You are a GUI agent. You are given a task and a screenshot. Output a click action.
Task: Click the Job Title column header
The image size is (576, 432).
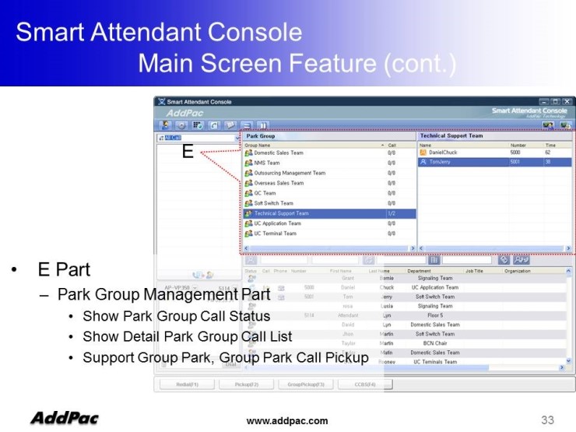click(x=483, y=271)
